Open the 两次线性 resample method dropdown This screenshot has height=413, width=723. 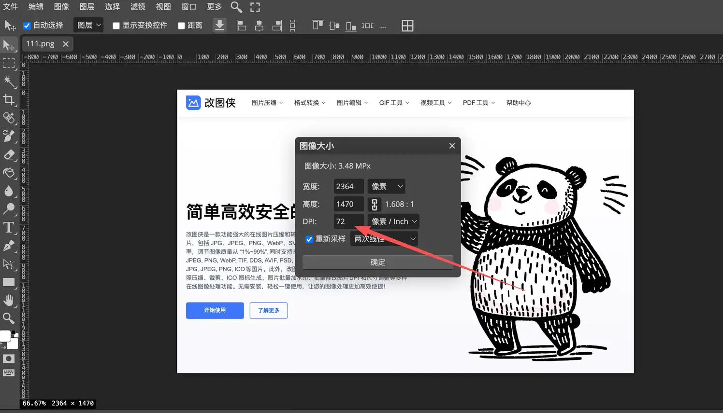point(384,239)
